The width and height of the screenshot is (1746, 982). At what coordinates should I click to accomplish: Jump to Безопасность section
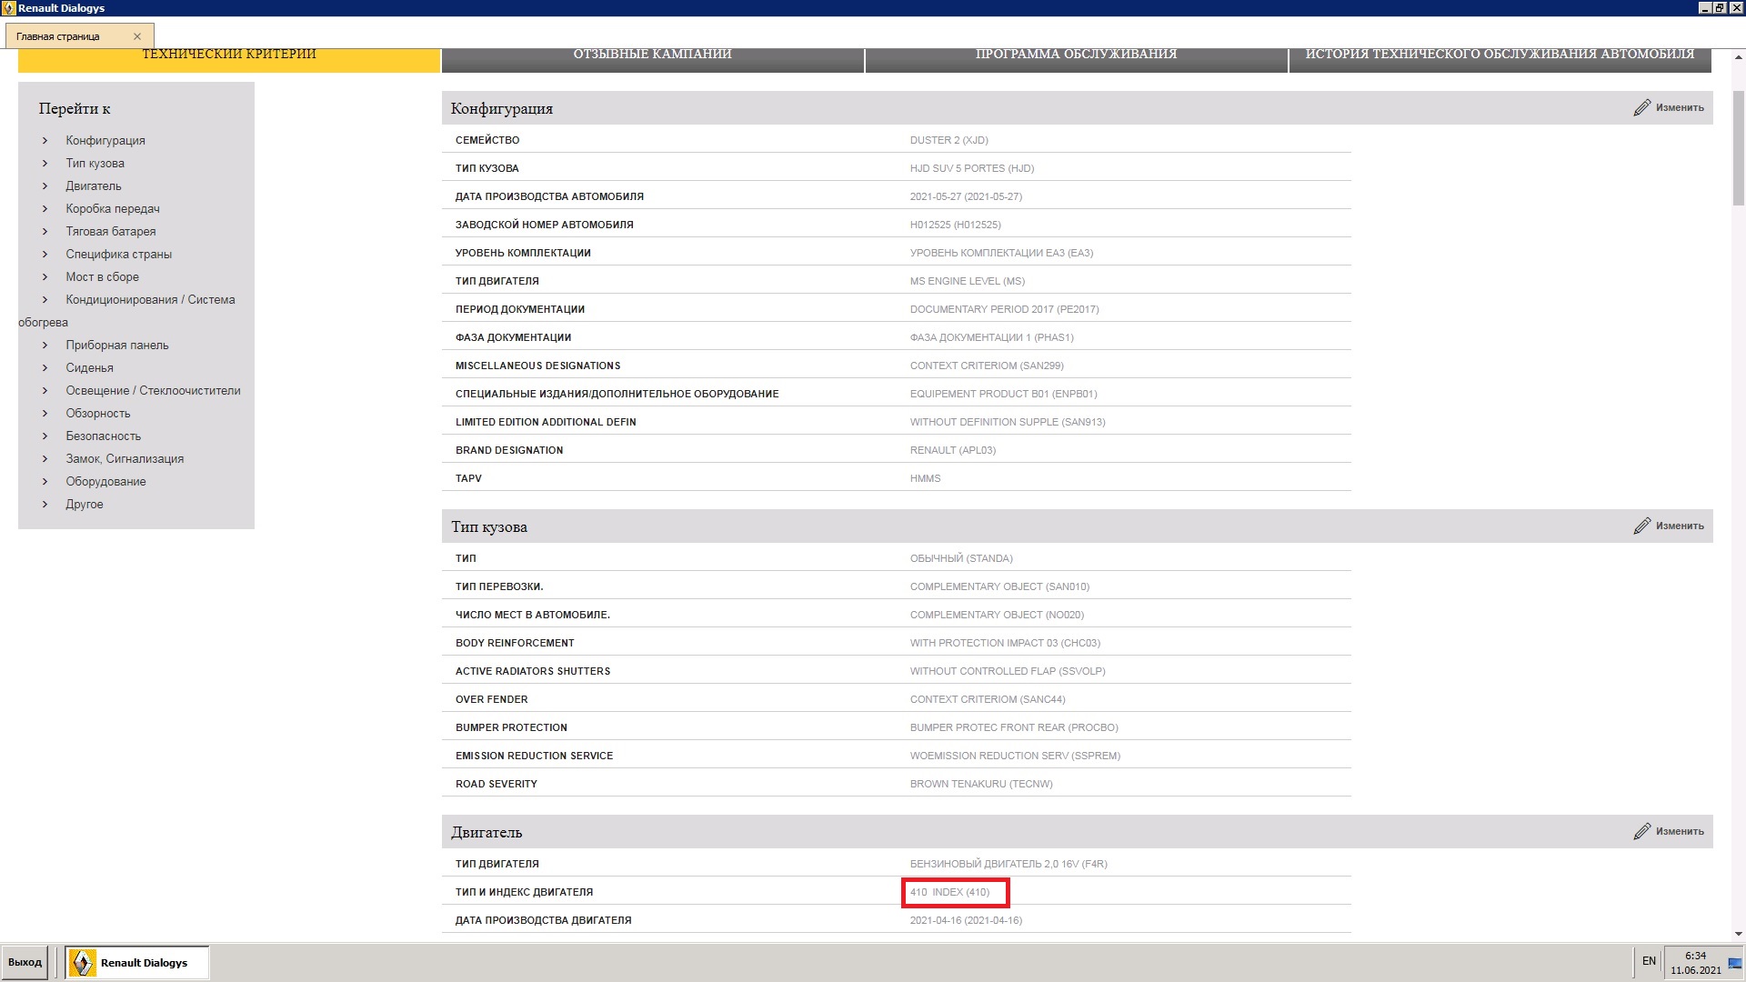pos(103,436)
